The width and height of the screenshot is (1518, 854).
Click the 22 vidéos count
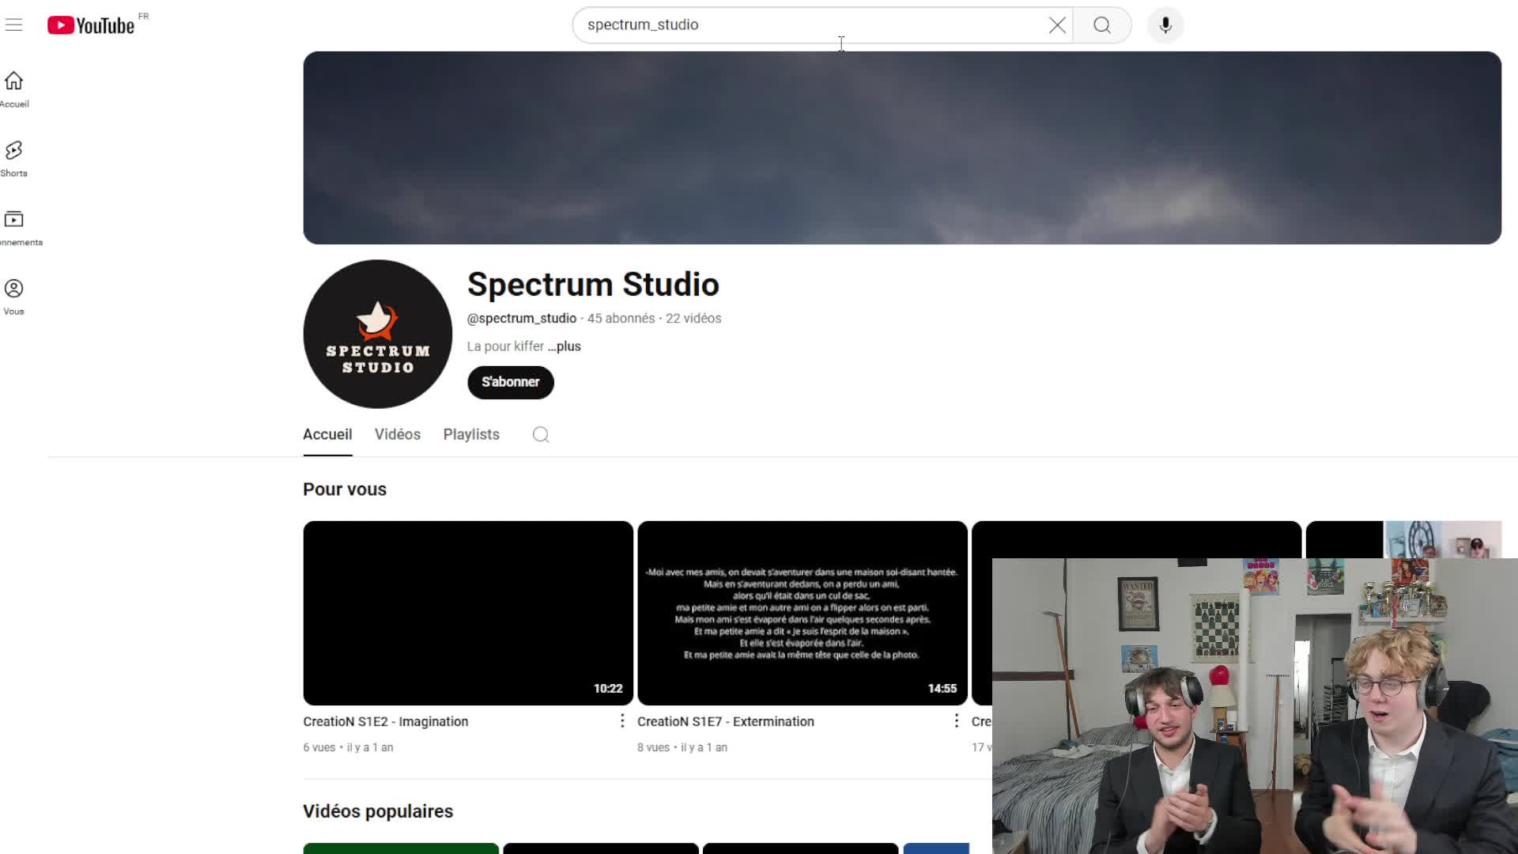pyautogui.click(x=693, y=318)
